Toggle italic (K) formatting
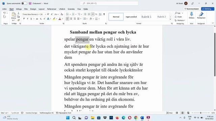216x121 pixels. 28,19
